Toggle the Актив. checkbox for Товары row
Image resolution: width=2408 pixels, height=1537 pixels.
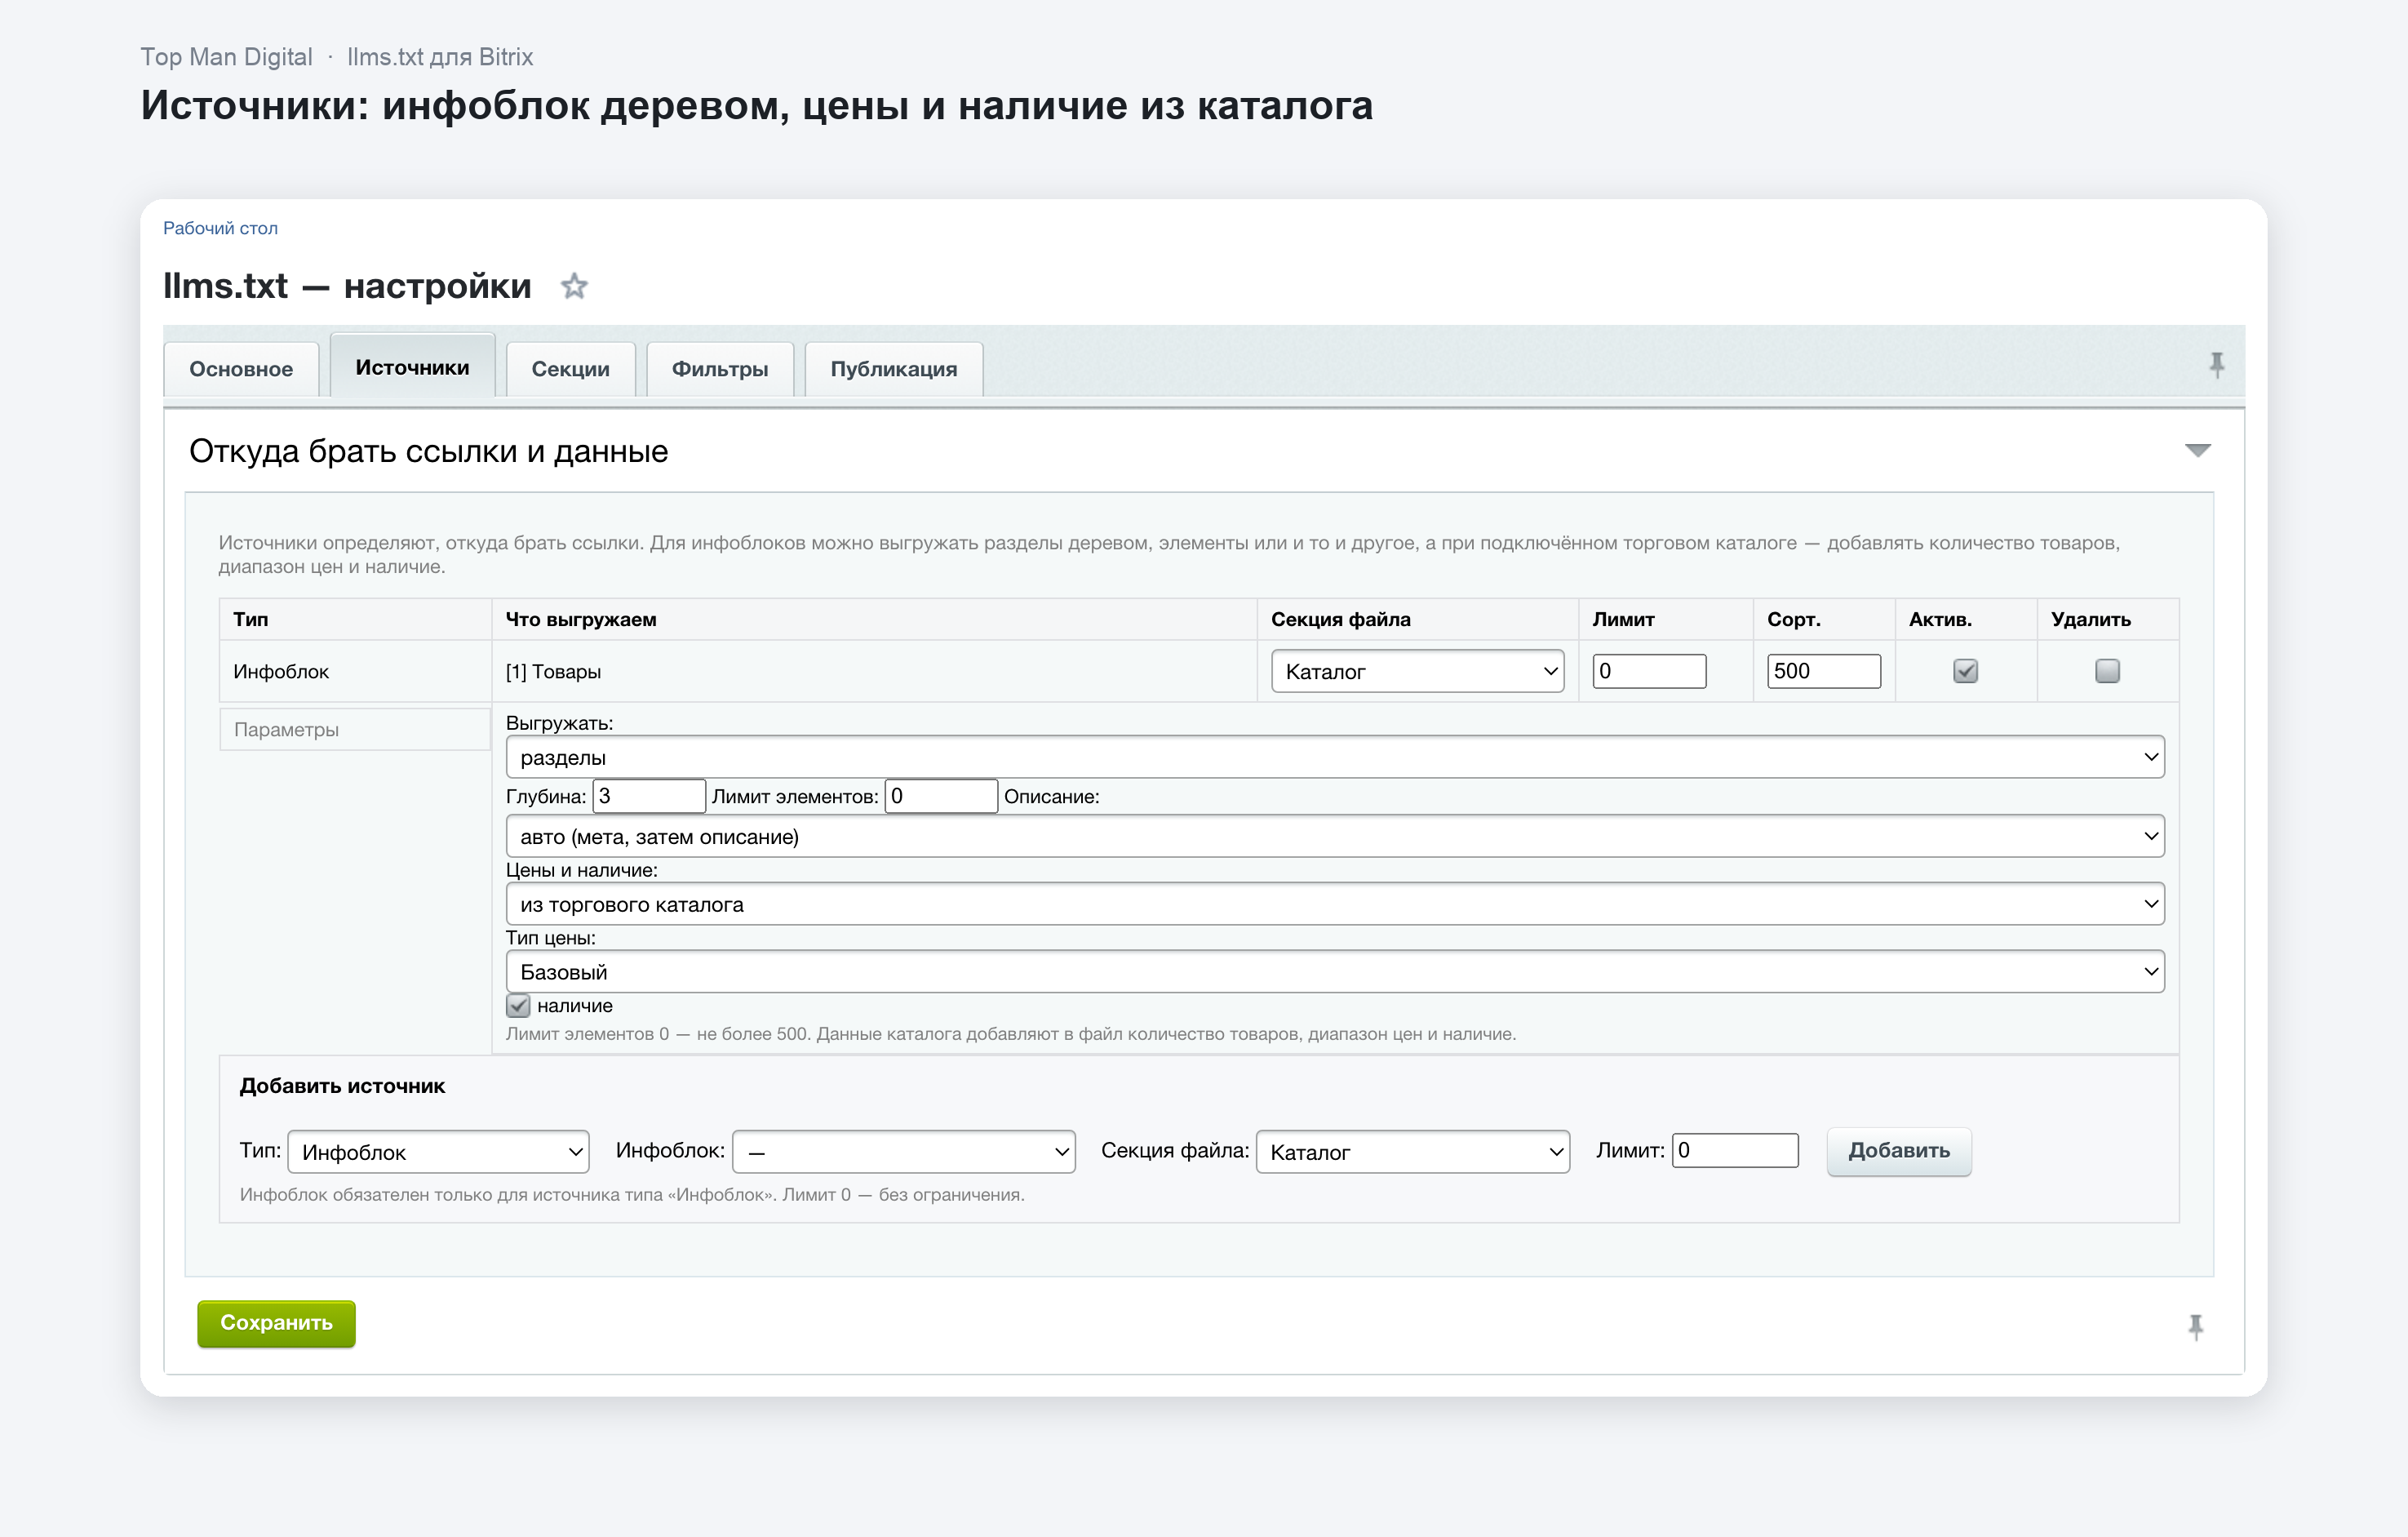(x=1965, y=671)
